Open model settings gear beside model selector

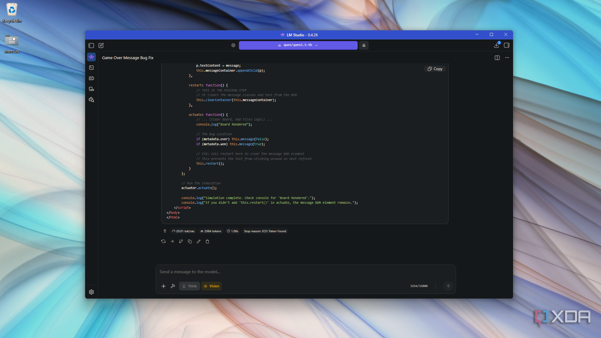coord(233,45)
